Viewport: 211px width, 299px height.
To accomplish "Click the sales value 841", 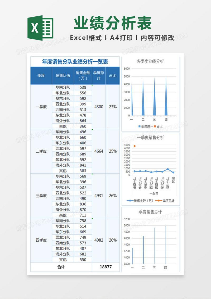I will 83,165.
